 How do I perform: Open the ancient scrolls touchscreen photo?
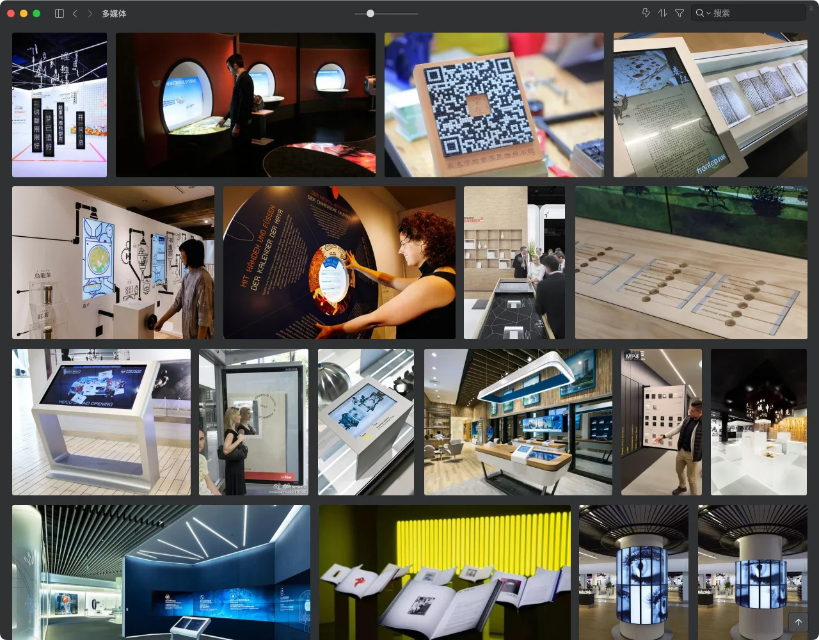point(710,105)
